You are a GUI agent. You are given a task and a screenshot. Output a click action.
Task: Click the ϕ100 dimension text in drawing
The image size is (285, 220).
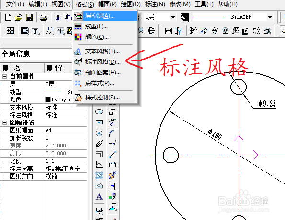tap(215, 134)
